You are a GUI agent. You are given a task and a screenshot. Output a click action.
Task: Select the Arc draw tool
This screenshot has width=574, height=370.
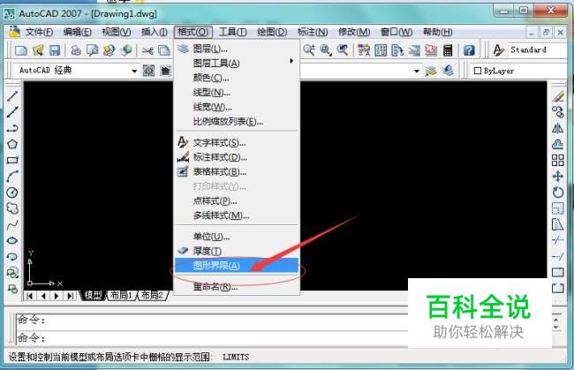[x=12, y=176]
